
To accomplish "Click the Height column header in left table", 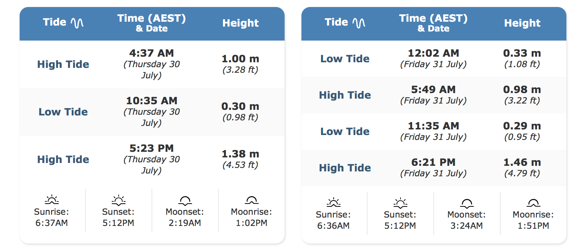I will click(x=240, y=23).
